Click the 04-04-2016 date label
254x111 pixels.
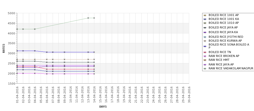click(35, 95)
